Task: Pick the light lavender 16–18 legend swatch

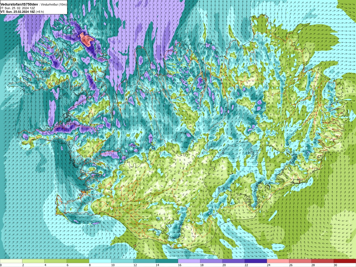Action: [189, 261]
